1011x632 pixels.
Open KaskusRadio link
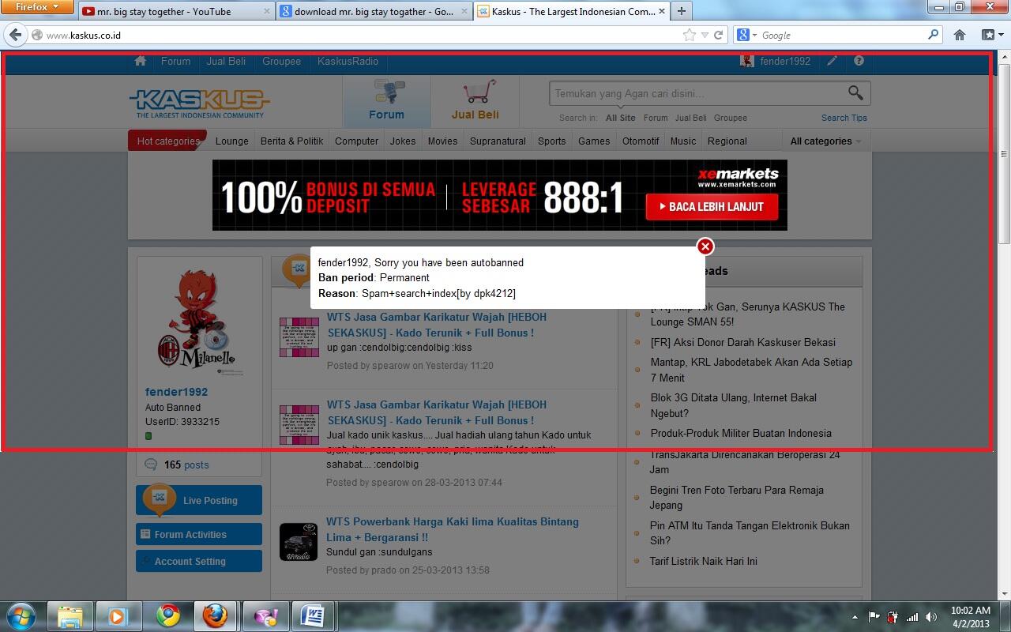[x=348, y=61]
